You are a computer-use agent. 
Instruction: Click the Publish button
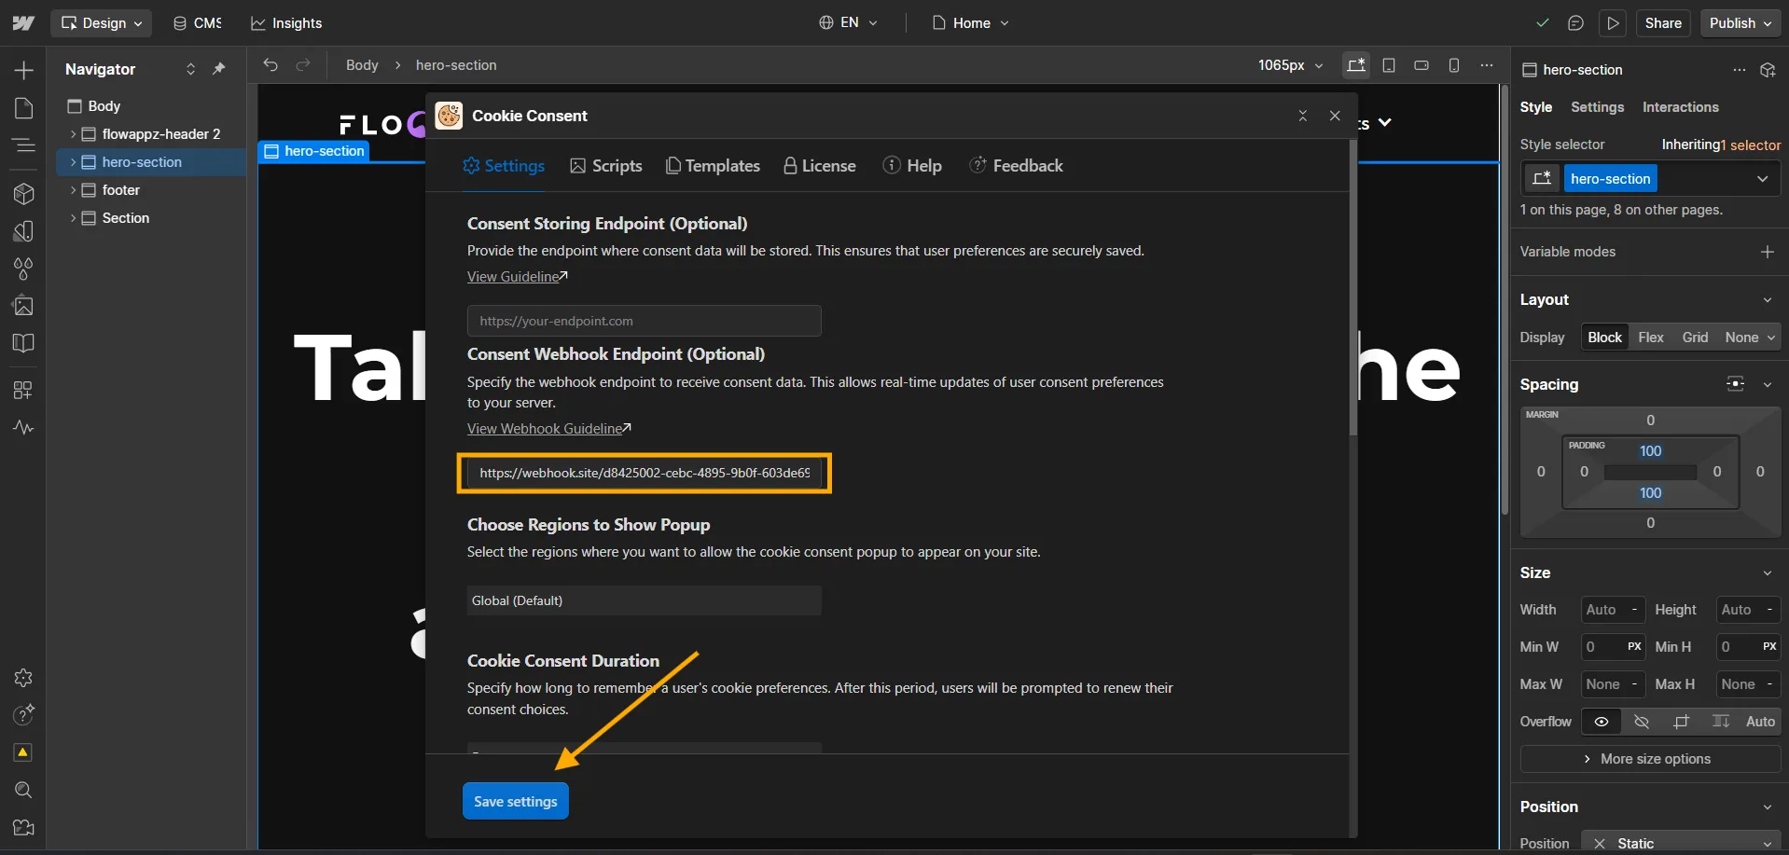coord(1740,23)
